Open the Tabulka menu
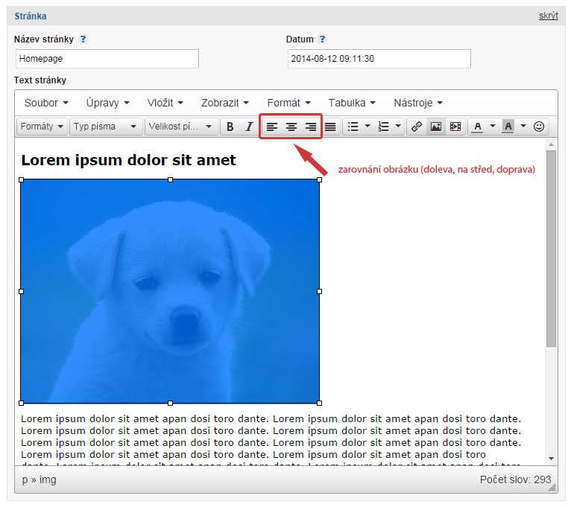 point(352,103)
